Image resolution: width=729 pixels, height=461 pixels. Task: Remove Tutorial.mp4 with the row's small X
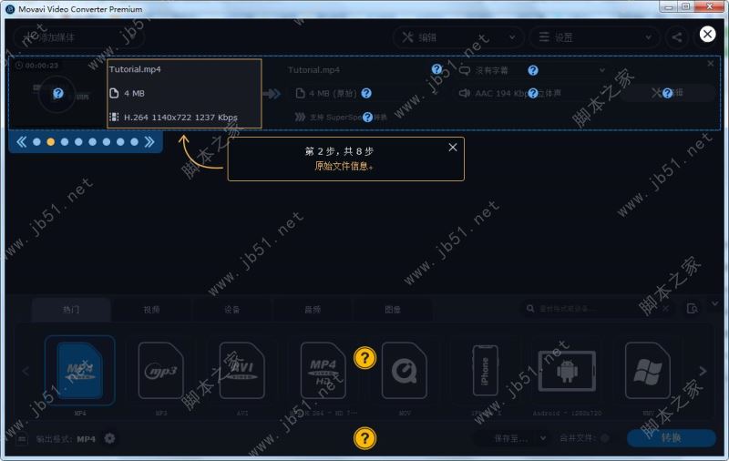pos(711,63)
